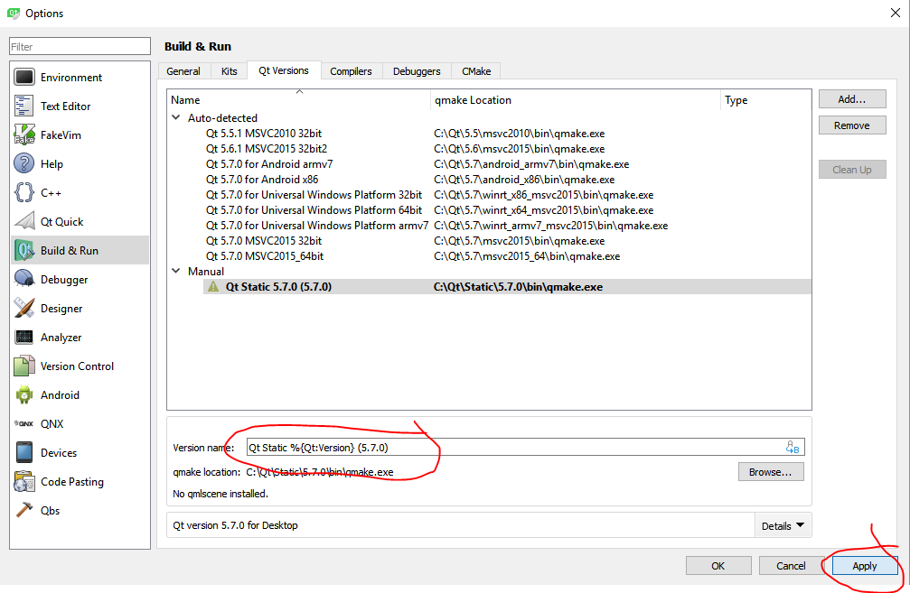Open the Debuggers tab

pos(417,70)
